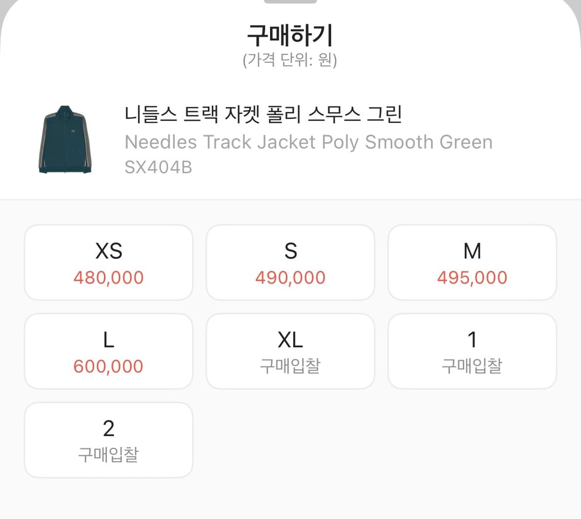Select the XS size priced 480,000
This screenshot has width=581, height=519.
coord(108,262)
